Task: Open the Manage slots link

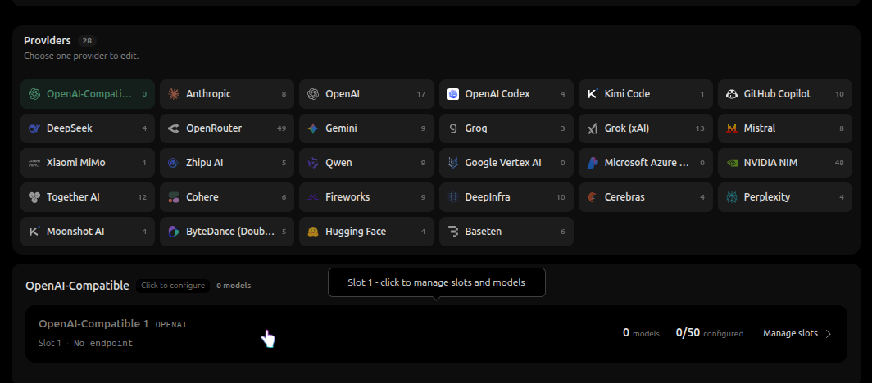Action: (790, 333)
